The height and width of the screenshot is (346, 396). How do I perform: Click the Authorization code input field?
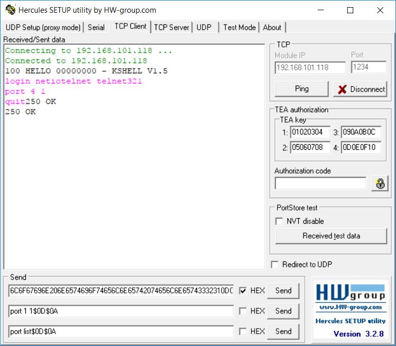tap(321, 183)
